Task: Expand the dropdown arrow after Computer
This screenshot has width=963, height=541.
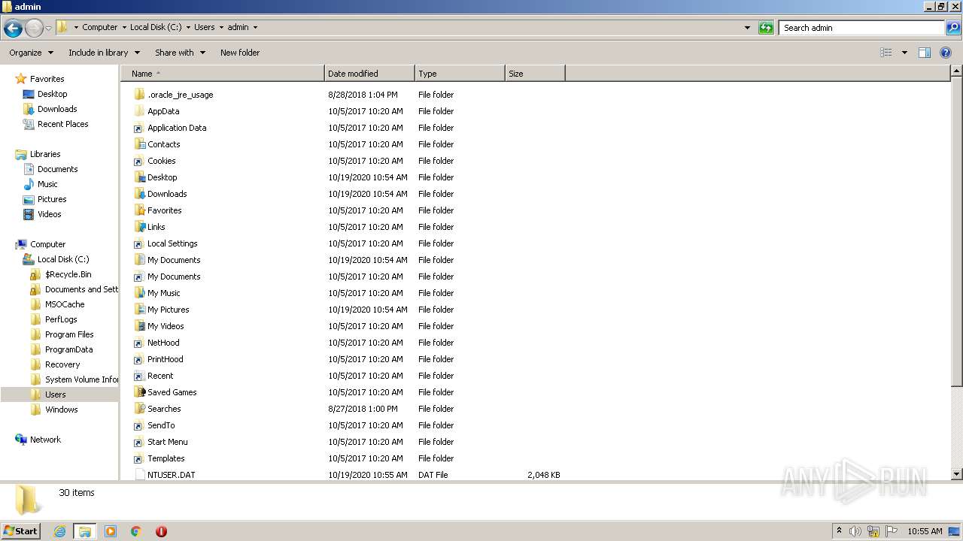Action: coord(123,27)
